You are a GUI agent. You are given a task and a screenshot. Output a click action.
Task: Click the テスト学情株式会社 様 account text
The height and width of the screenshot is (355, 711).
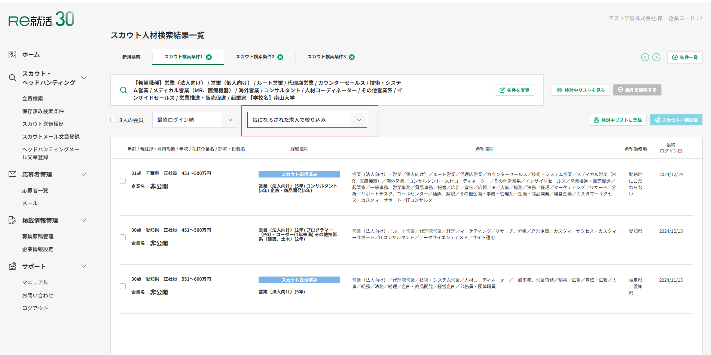(635, 18)
